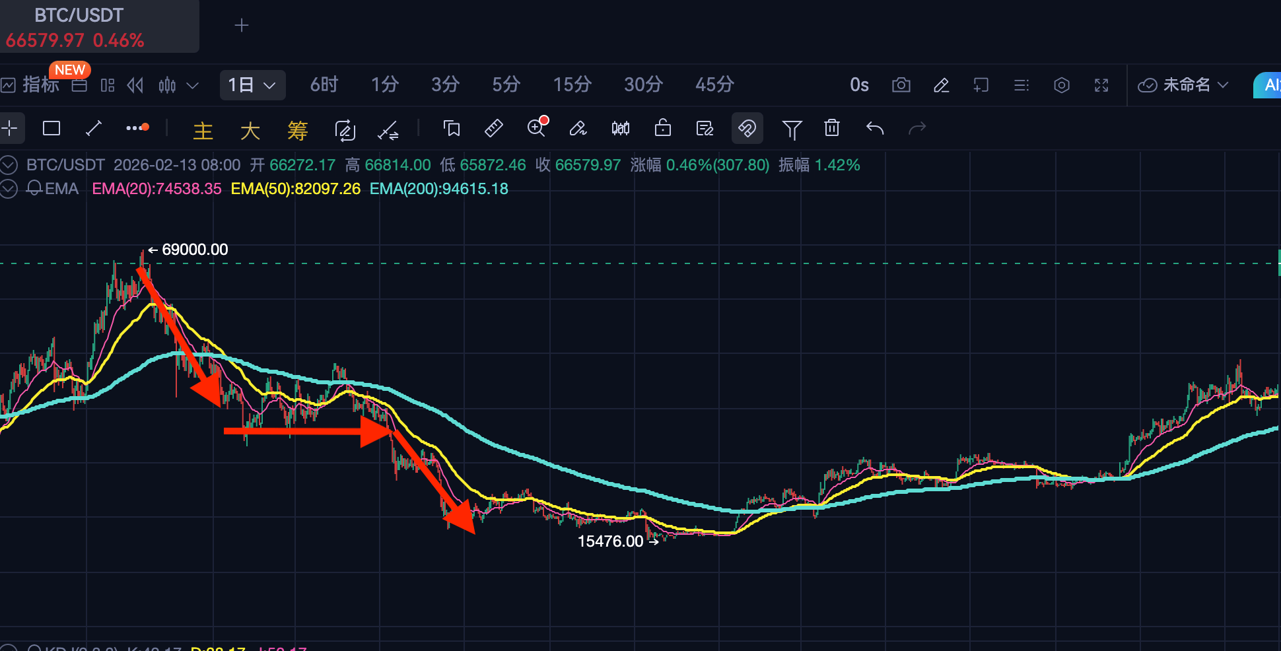Viewport: 1281px width, 651px height.
Task: Click the pencil edit icon in top bar
Action: pyautogui.click(x=941, y=85)
